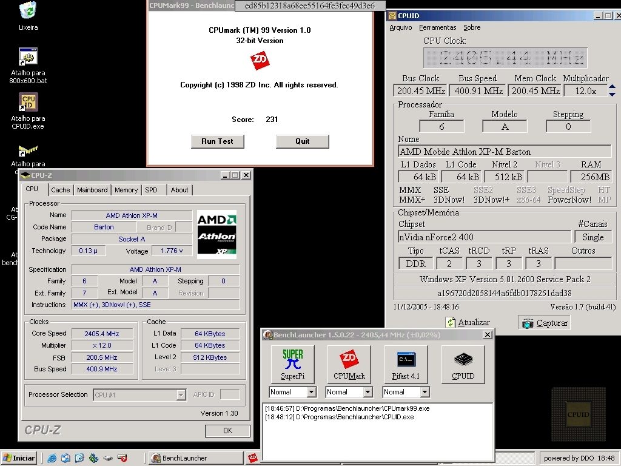Switch to the About tab in CPU-Z

point(180,190)
